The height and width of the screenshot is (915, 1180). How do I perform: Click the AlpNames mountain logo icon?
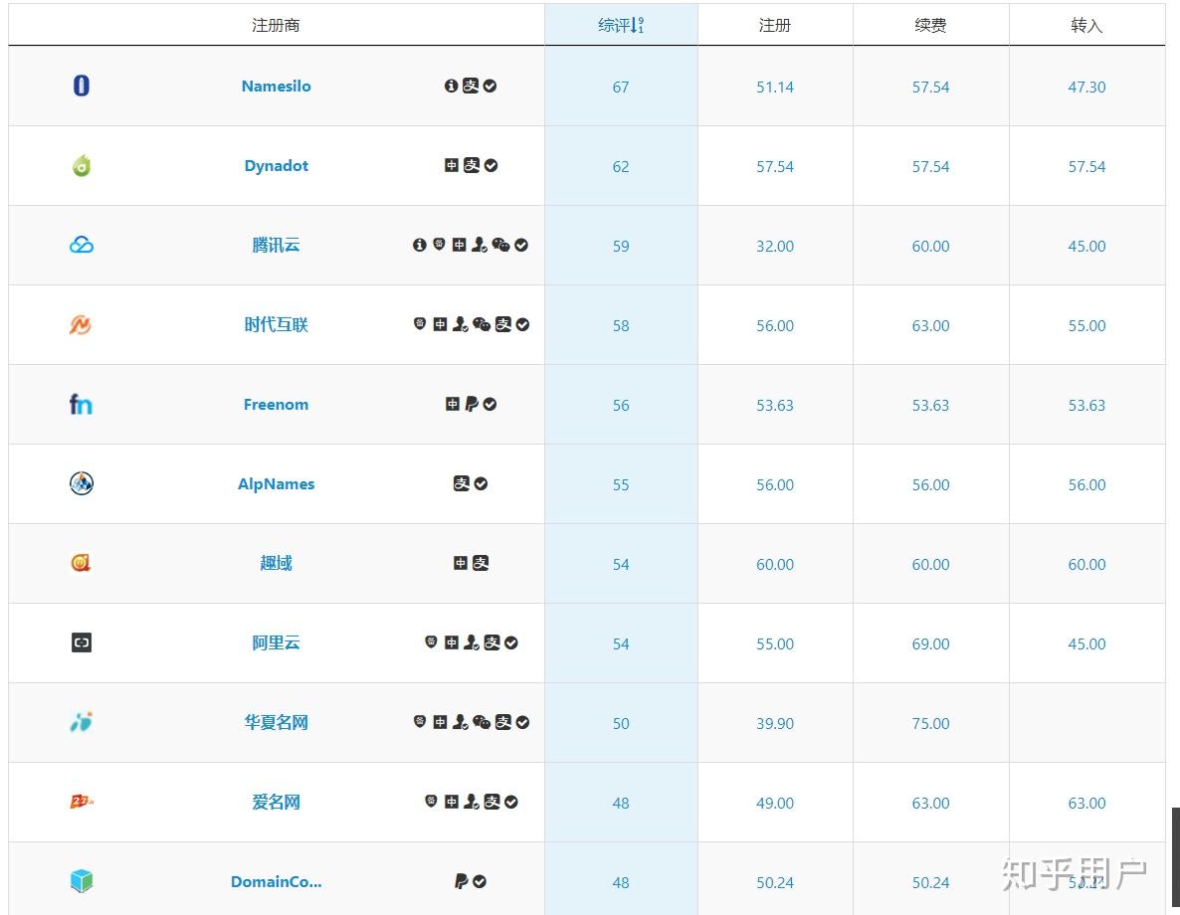tap(82, 483)
